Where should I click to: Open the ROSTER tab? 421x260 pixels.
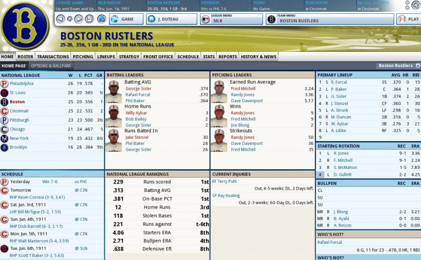[25, 56]
